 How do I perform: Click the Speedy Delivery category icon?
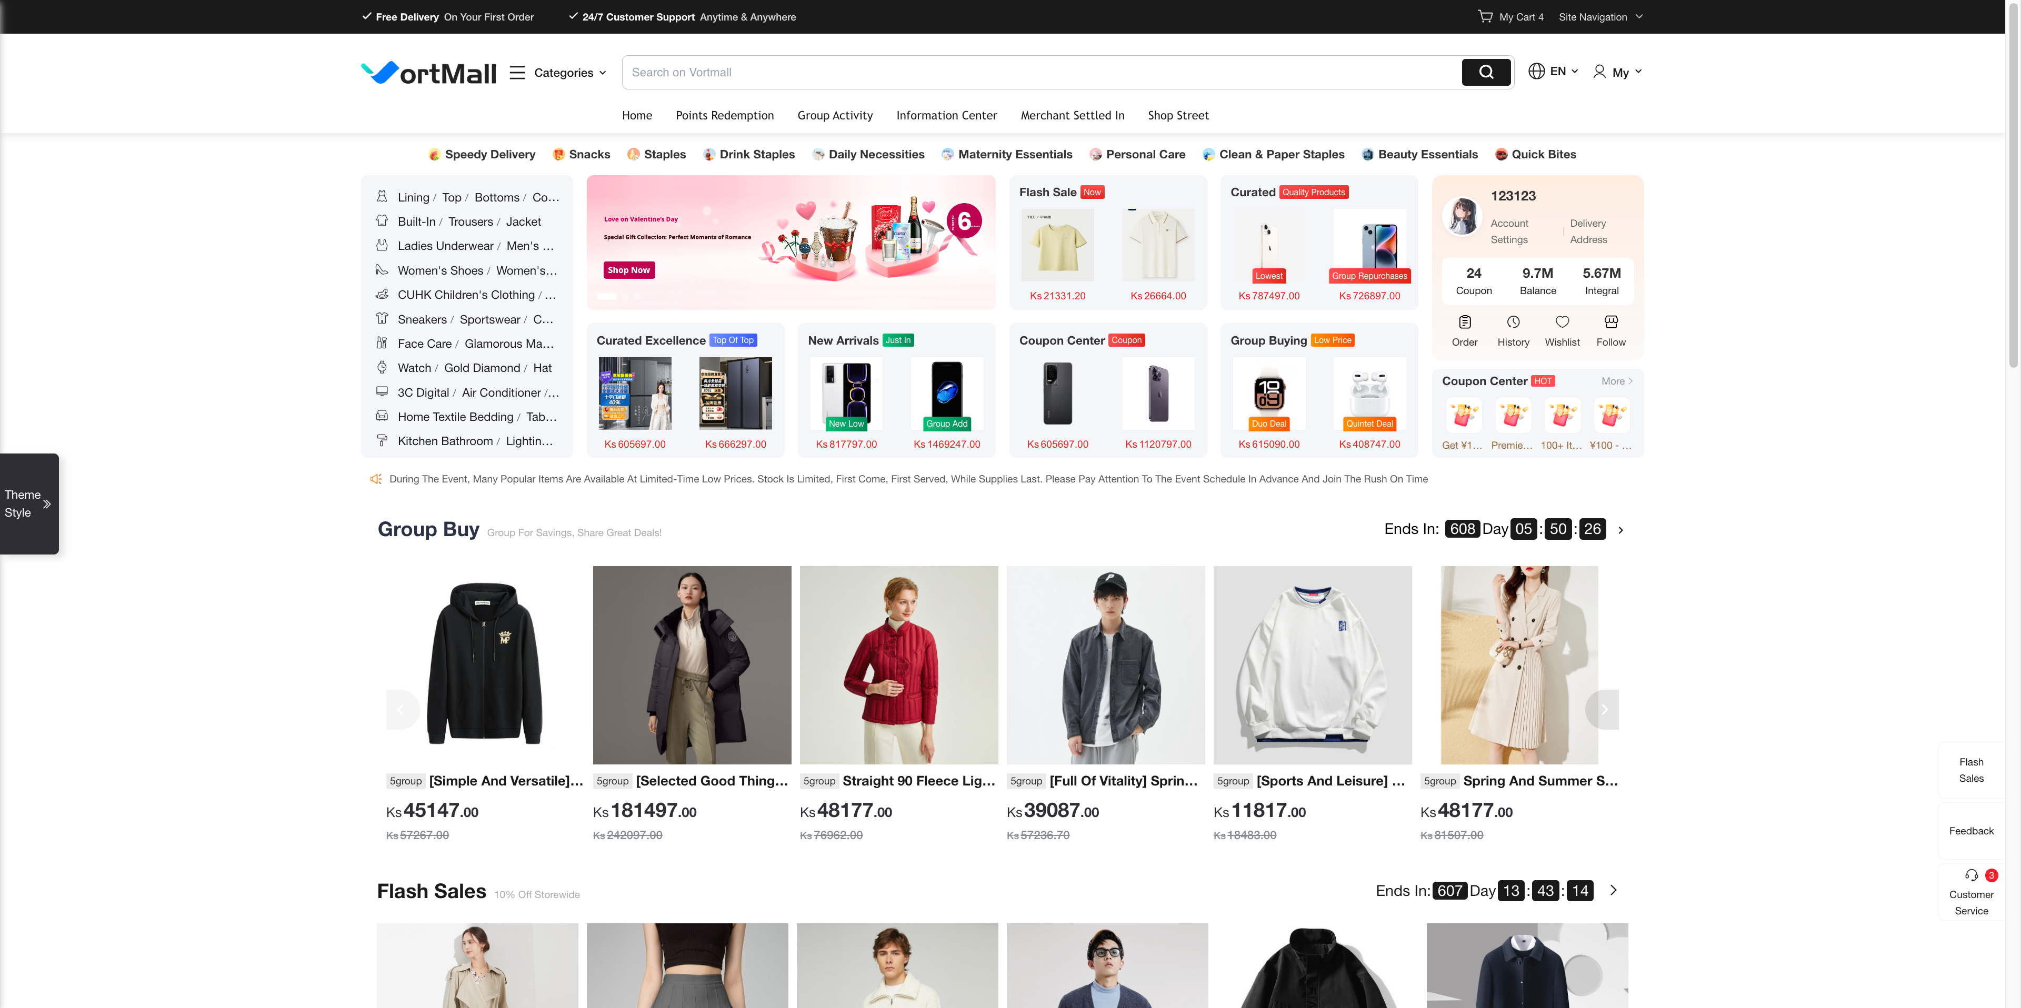pos(435,155)
